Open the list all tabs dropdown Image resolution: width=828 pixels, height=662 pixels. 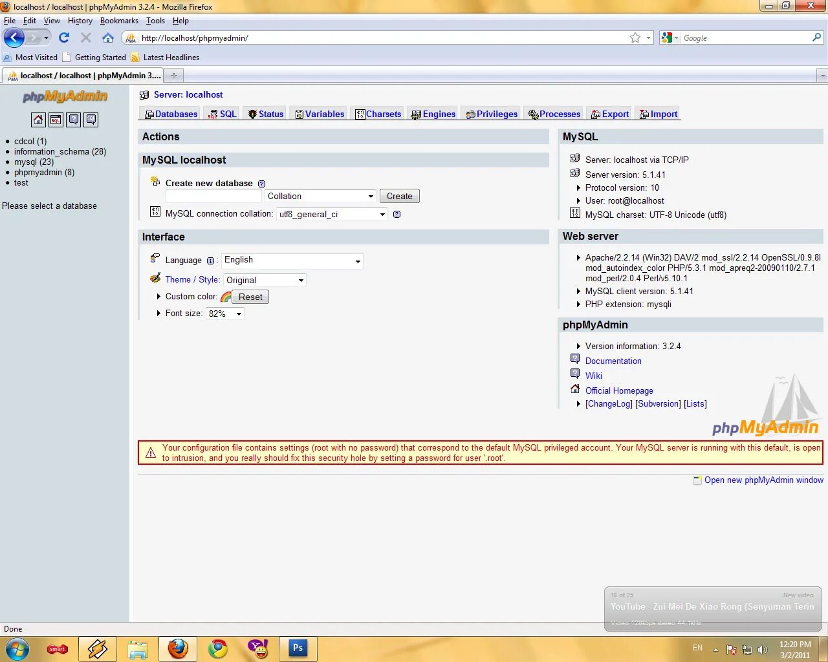coord(823,76)
